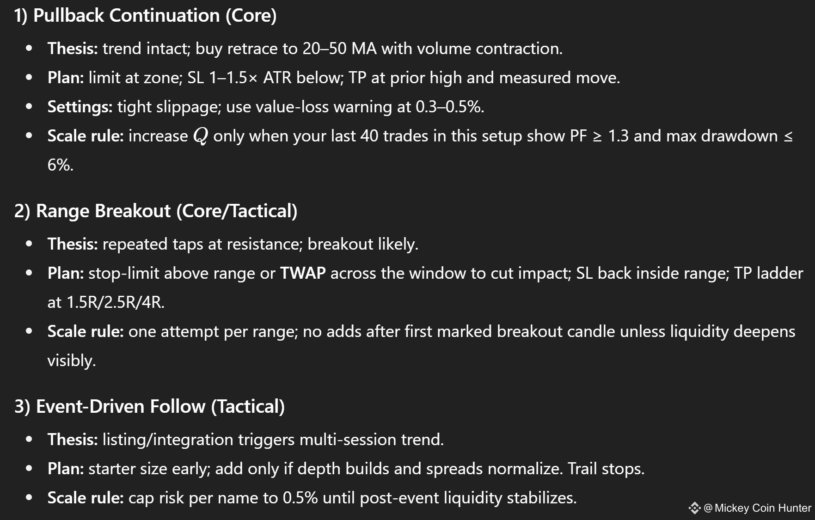
Task: Click the Scale rule label mentioning 40 trades
Action: pyautogui.click(x=86, y=136)
